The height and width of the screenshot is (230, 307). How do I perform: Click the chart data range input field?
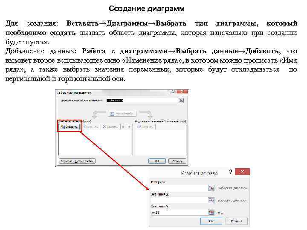click(x=142, y=101)
